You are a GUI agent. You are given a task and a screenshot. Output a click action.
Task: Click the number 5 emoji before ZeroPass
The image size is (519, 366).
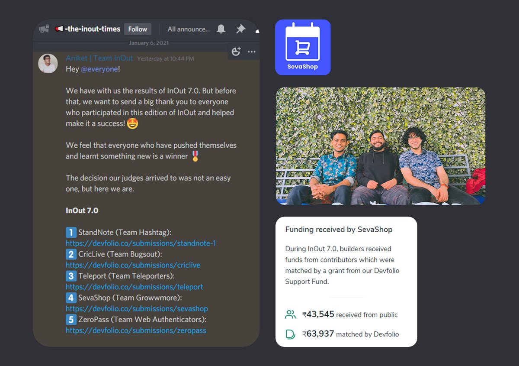coord(71,320)
